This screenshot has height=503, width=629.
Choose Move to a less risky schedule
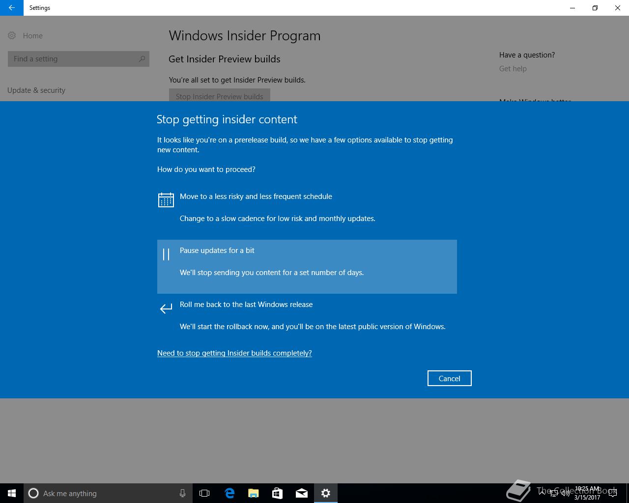click(x=307, y=213)
